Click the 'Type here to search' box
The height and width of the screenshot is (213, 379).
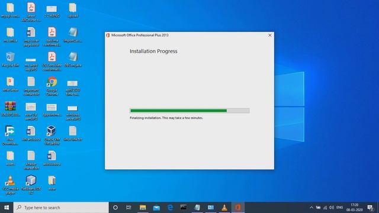(x=61, y=208)
